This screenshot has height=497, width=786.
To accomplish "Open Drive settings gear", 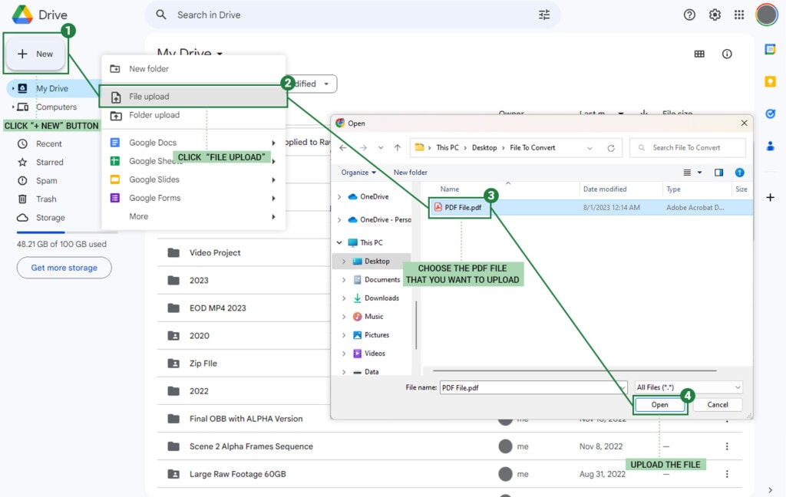I will point(715,15).
